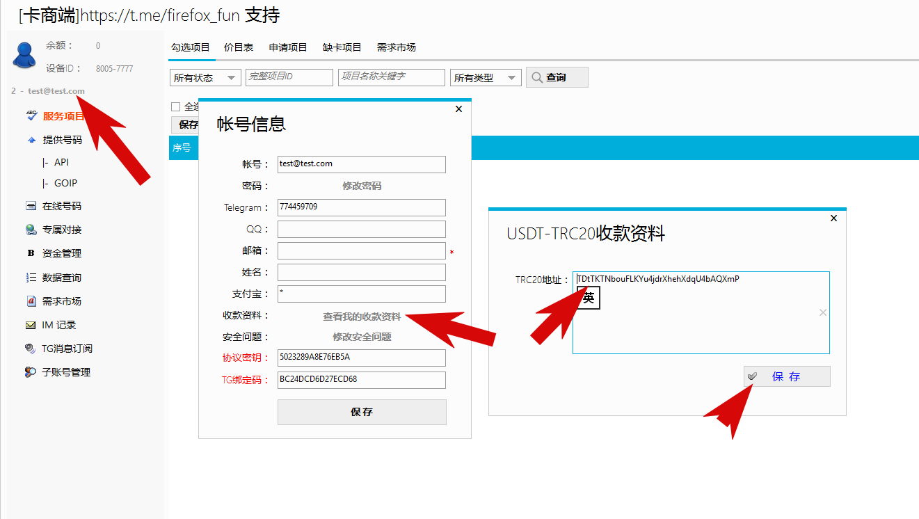The image size is (919, 519).
Task: Click the 协议密钥 input field
Action: [x=362, y=358]
